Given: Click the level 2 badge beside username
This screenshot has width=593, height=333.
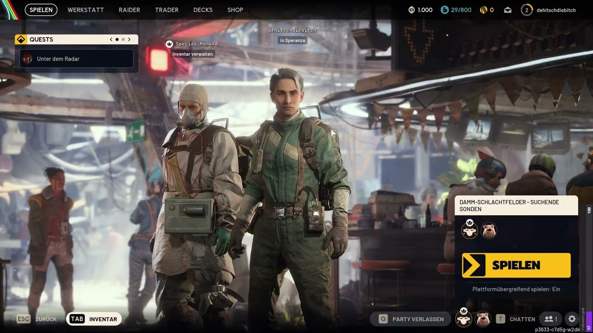Looking at the screenshot, I should [527, 10].
